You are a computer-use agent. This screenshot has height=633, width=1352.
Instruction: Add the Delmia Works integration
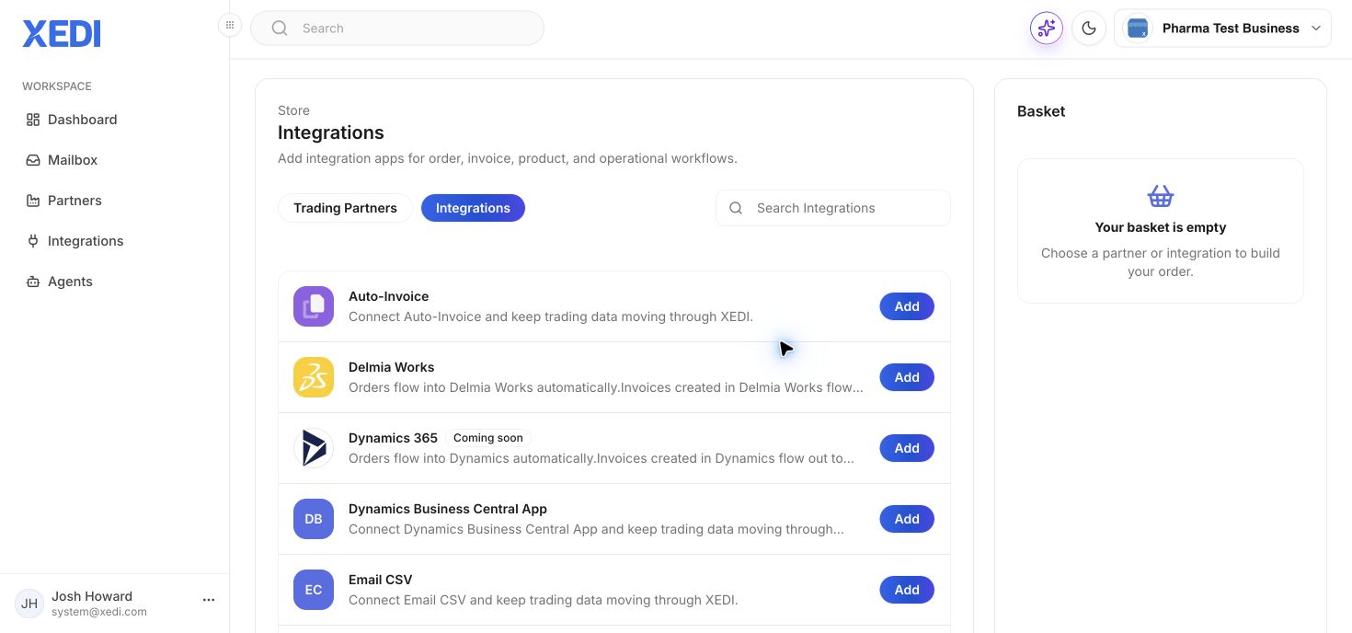click(x=907, y=377)
